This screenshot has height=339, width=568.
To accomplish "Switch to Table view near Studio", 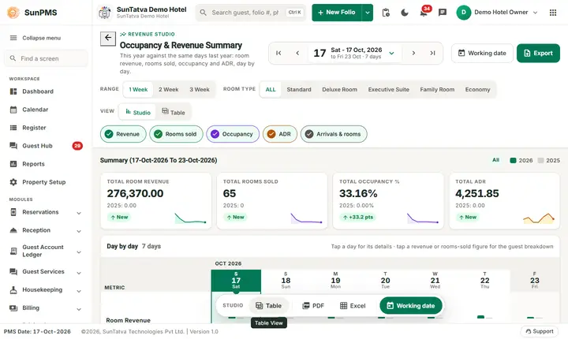I will (x=173, y=112).
